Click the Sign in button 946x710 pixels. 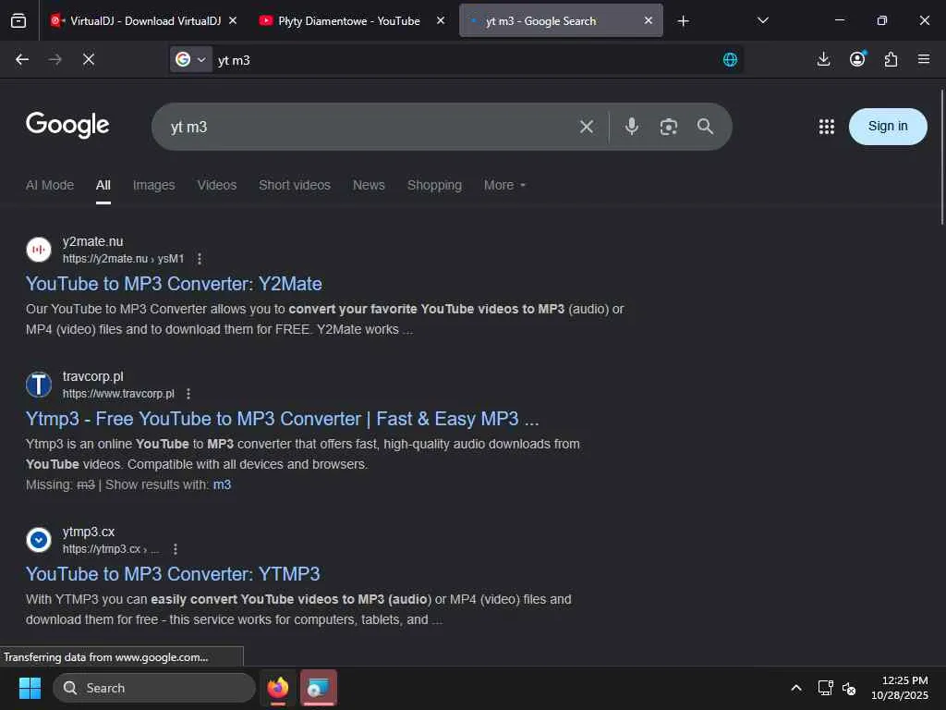pyautogui.click(x=888, y=126)
